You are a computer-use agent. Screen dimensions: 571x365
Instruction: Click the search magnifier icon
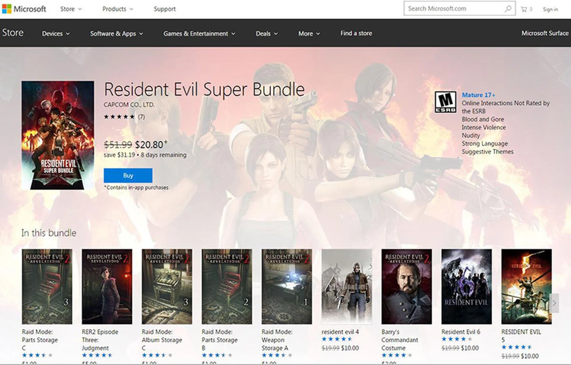coord(508,9)
